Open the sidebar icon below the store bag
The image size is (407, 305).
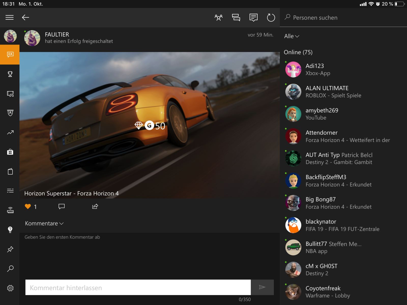[10, 172]
